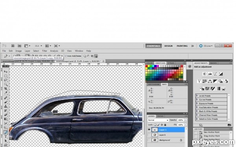This screenshot has width=236, height=147.
Task: Add a Black & White adjustment
Action: pyautogui.click(x=216, y=81)
